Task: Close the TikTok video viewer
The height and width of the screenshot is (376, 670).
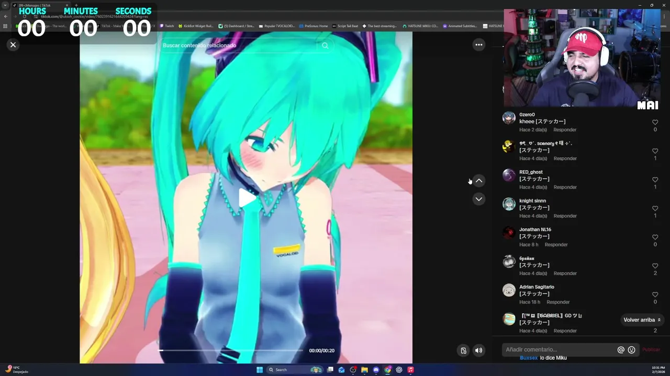Action: tap(13, 45)
